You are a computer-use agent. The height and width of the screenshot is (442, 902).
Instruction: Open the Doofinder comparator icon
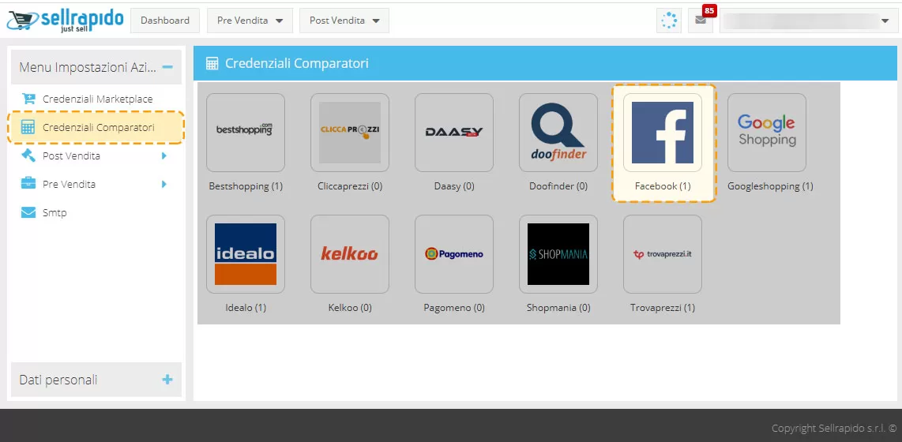coord(558,133)
